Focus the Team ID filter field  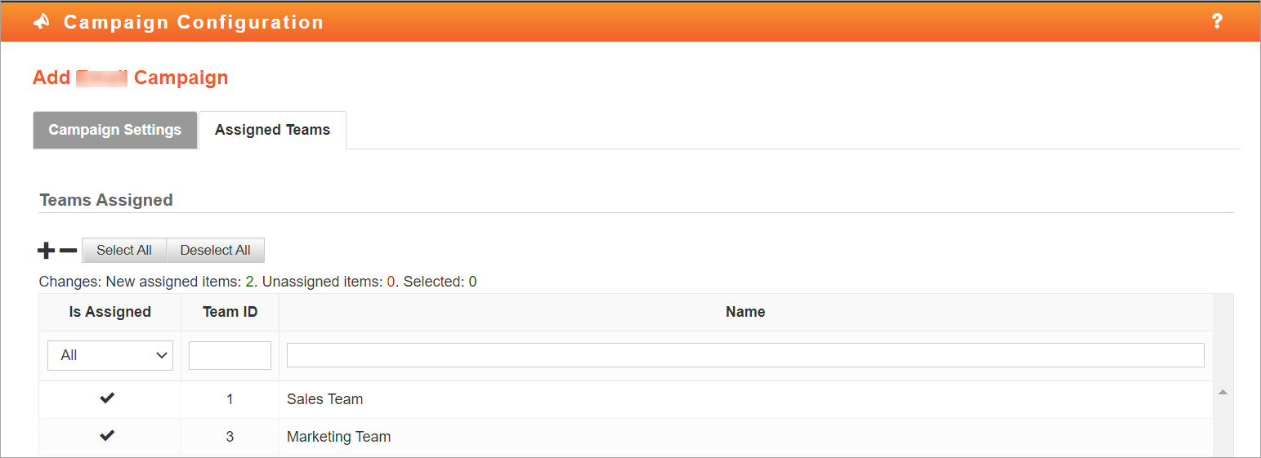click(x=230, y=355)
